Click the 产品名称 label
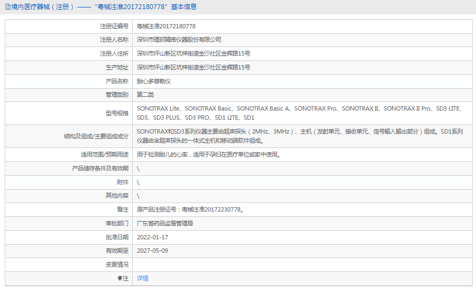This screenshot has height=289, width=476. click(117, 81)
